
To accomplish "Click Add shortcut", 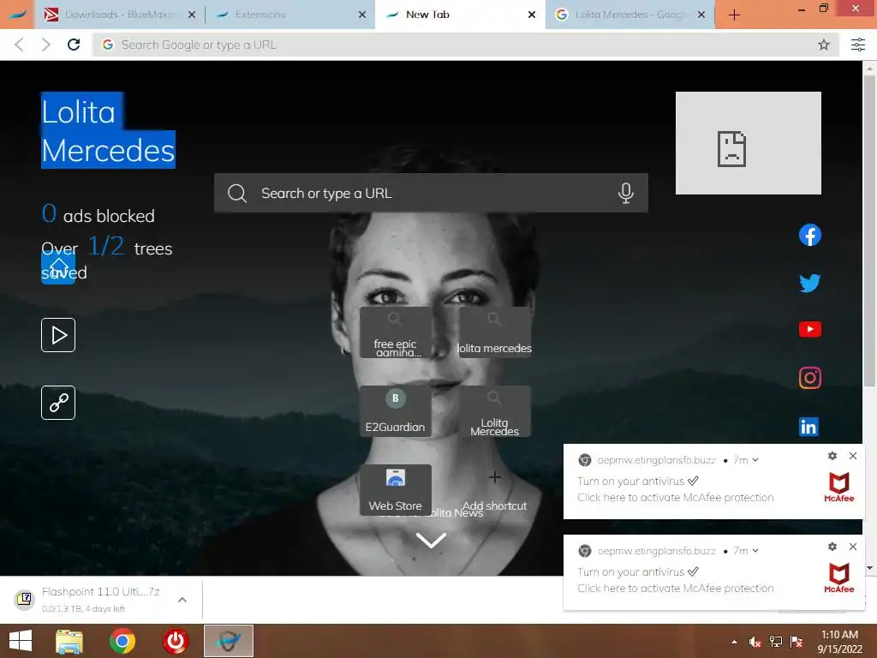I will [x=494, y=490].
